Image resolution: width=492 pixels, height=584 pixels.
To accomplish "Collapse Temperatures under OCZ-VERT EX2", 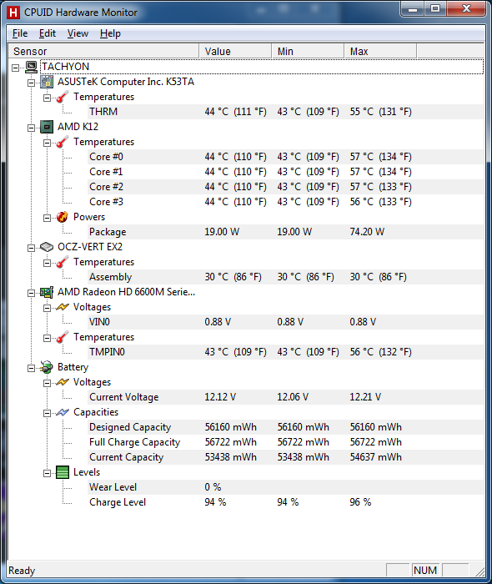I will [47, 263].
